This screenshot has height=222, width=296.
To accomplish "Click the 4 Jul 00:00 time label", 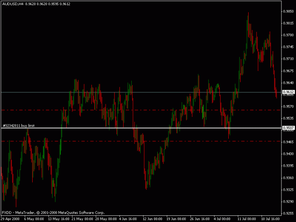I will click(222, 219).
